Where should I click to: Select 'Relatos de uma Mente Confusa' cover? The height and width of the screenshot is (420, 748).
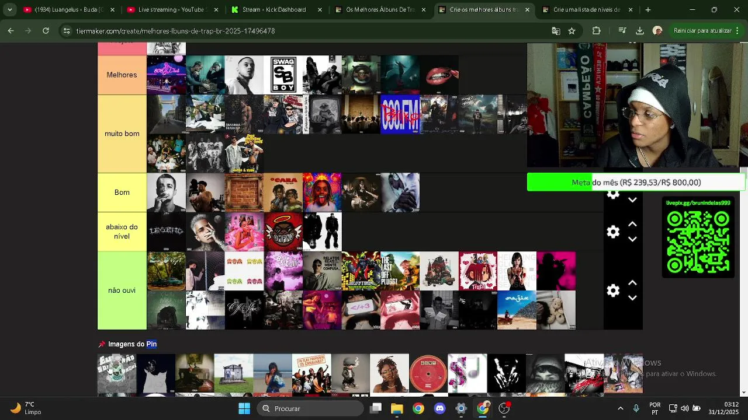tap(322, 271)
